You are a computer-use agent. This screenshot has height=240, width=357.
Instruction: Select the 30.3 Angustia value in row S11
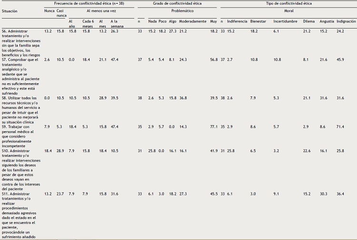coord(323,194)
